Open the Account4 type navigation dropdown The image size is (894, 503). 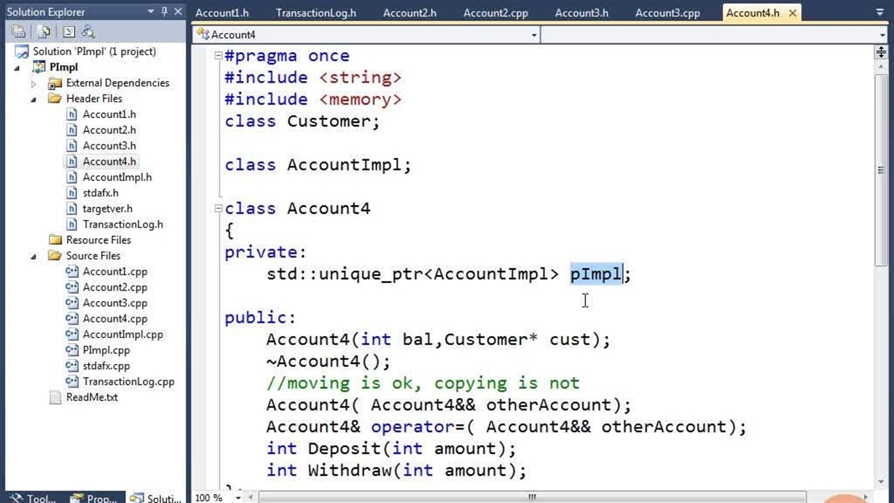point(534,34)
